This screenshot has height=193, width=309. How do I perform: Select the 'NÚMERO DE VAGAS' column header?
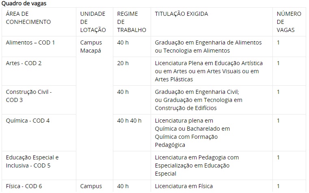[x=289, y=22]
